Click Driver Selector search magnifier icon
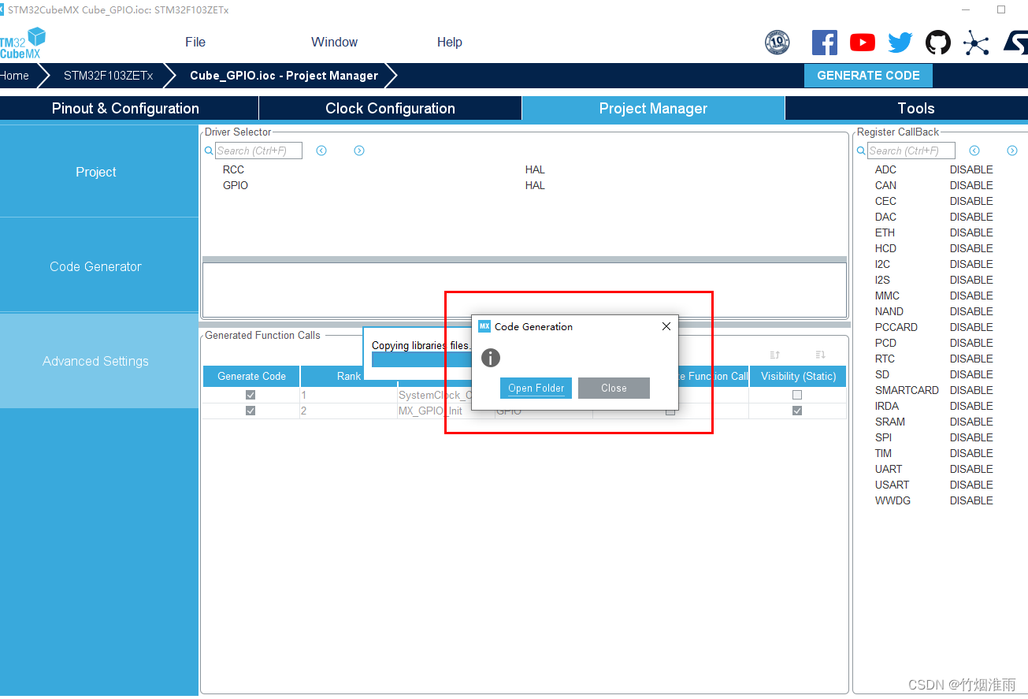The width and height of the screenshot is (1028, 699). (x=209, y=151)
